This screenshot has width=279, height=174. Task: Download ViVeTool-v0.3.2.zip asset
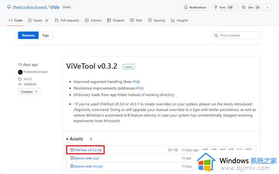point(88,150)
